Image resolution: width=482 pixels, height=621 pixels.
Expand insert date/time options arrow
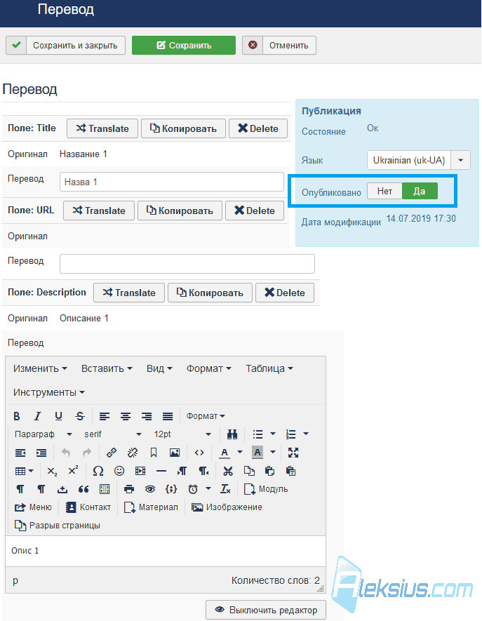click(208, 489)
